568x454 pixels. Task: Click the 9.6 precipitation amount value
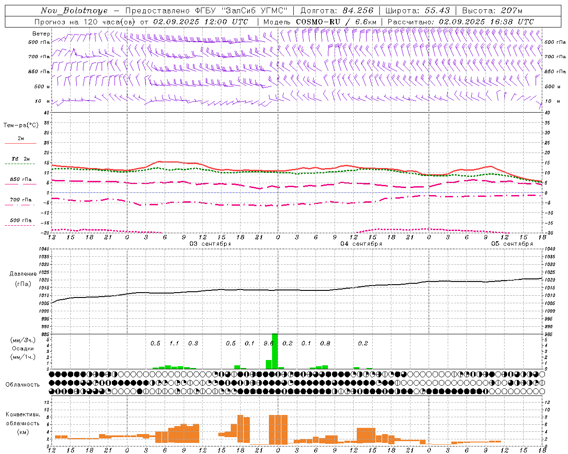268,343
